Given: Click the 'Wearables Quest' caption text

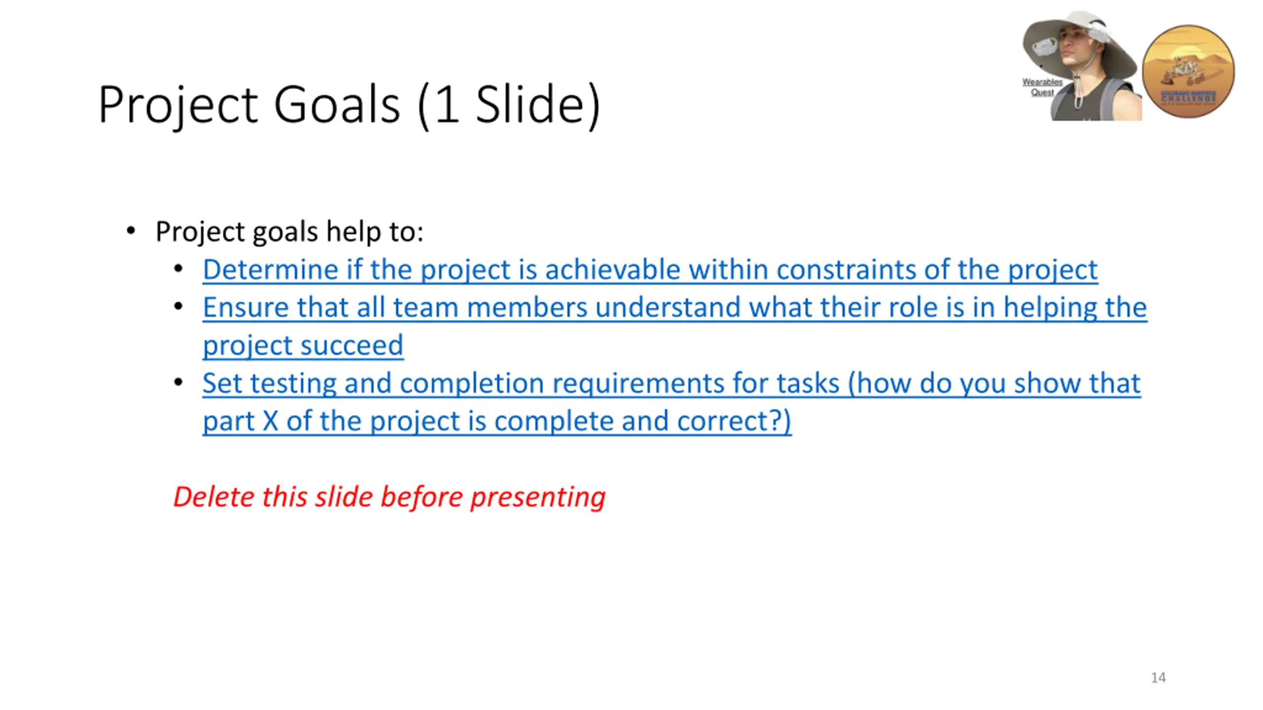Looking at the screenshot, I should click(x=1042, y=87).
